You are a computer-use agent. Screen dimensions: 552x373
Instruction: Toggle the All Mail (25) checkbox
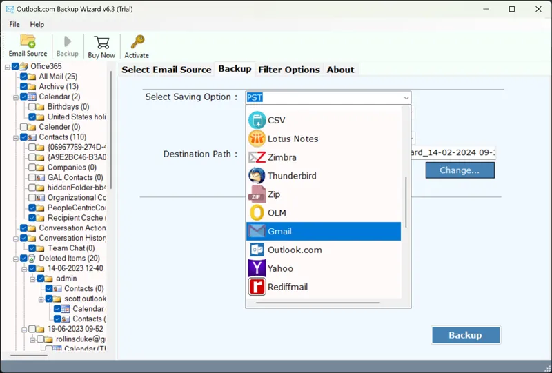tap(24, 77)
